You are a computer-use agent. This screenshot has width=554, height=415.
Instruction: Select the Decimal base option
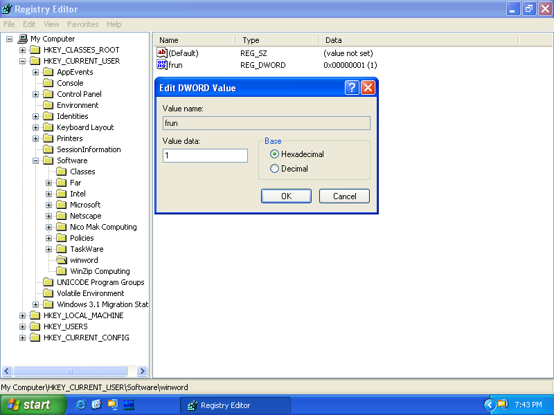coord(274,169)
